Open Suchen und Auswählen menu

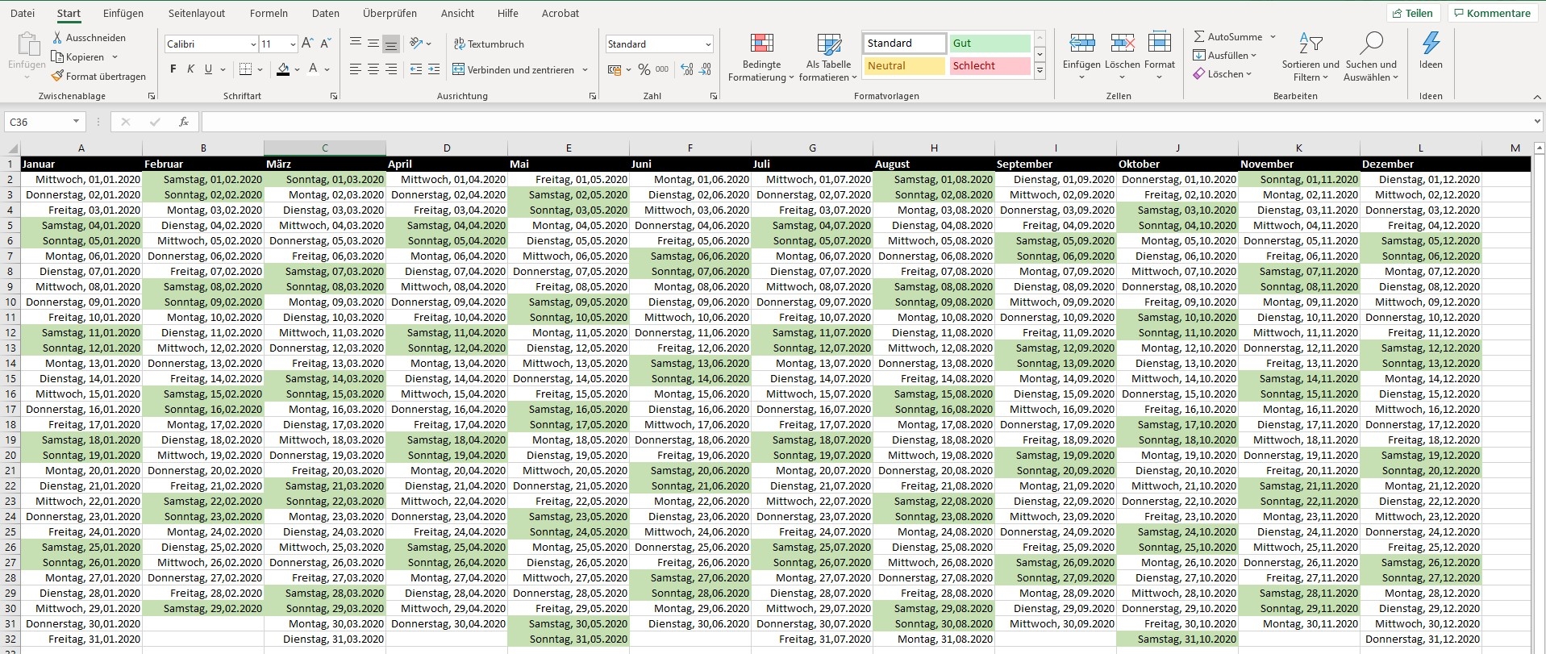click(x=1371, y=57)
